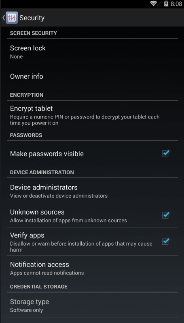
Task: Disable the Unknown sources checkbox
Action: [165, 215]
